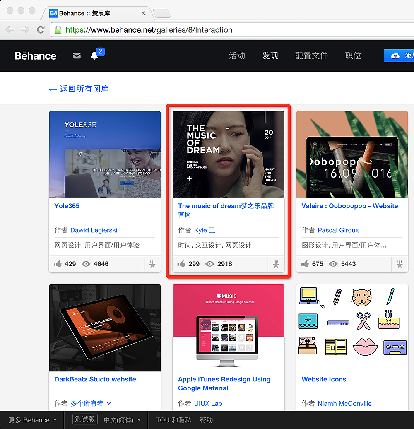Go back with browser back arrow
Screen dimensions: 414x429
pos(10,29)
